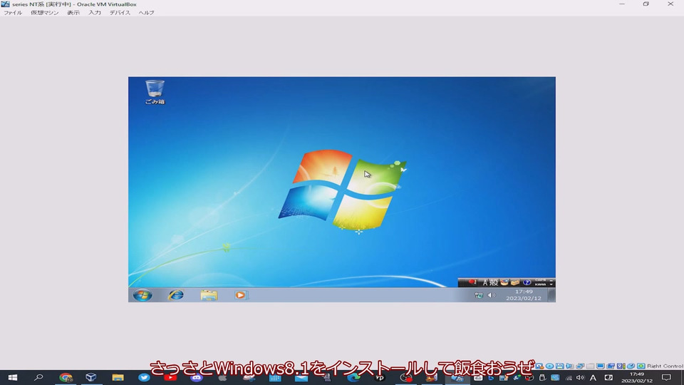The image size is (684, 385).
Task: Open host clock showing 2023/02/12
Action: coord(637,378)
